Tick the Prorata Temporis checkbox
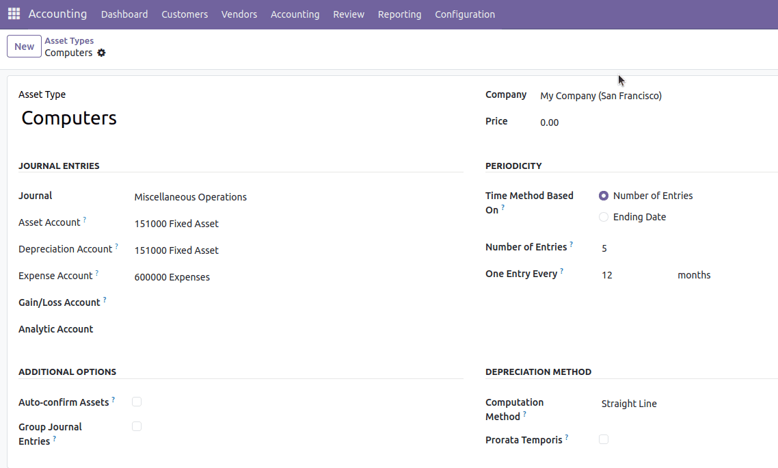This screenshot has width=778, height=468. 604,439
